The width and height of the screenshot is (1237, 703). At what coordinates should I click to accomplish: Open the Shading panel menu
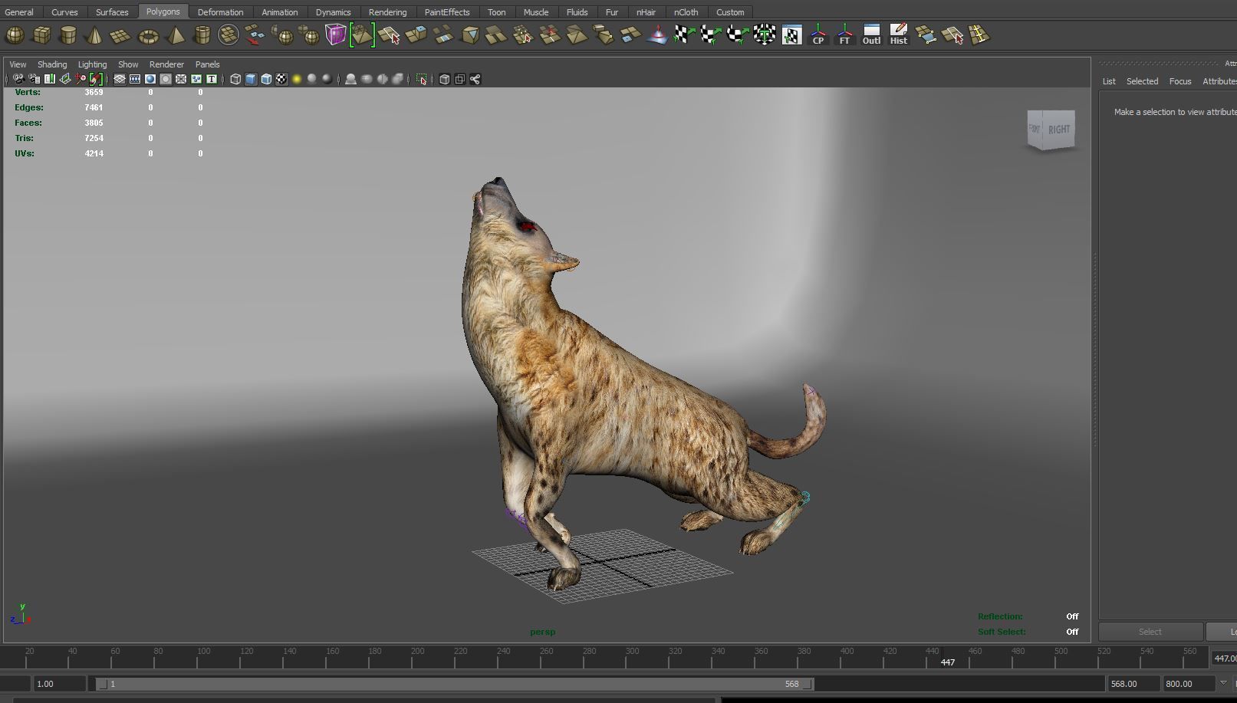[x=52, y=64]
